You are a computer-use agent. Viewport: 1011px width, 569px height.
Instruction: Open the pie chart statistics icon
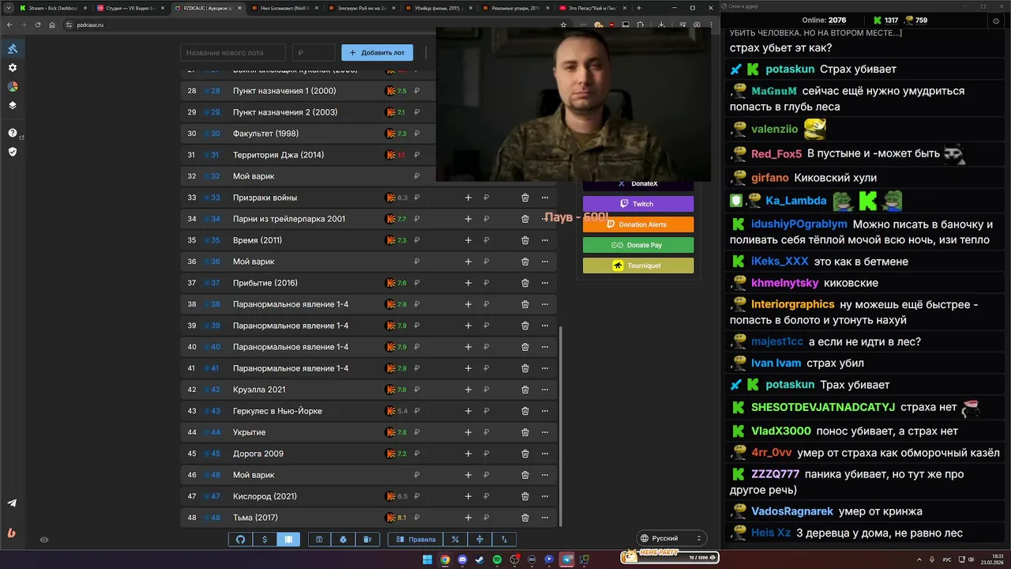click(x=13, y=87)
